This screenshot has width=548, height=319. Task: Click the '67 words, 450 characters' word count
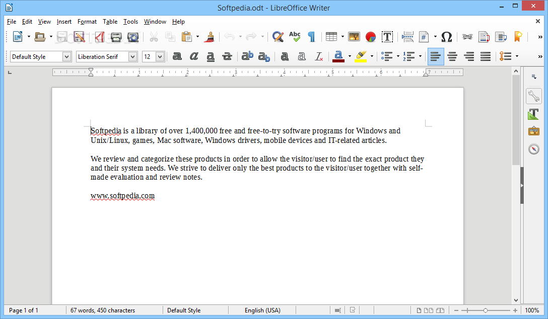[103, 310]
